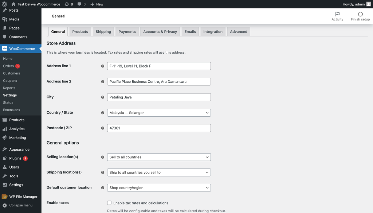Show help tip for Address line 2
The image size is (373, 213).
[102, 81]
